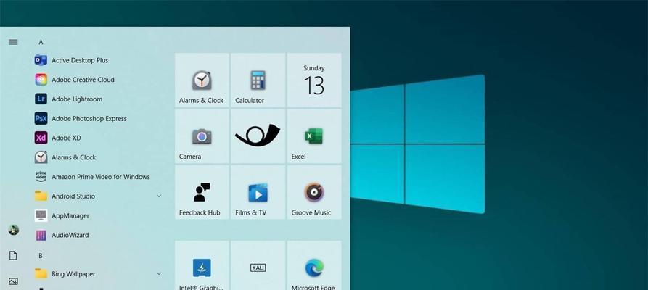
Task: Open the Feedback Hub tile
Action: [x=202, y=193]
